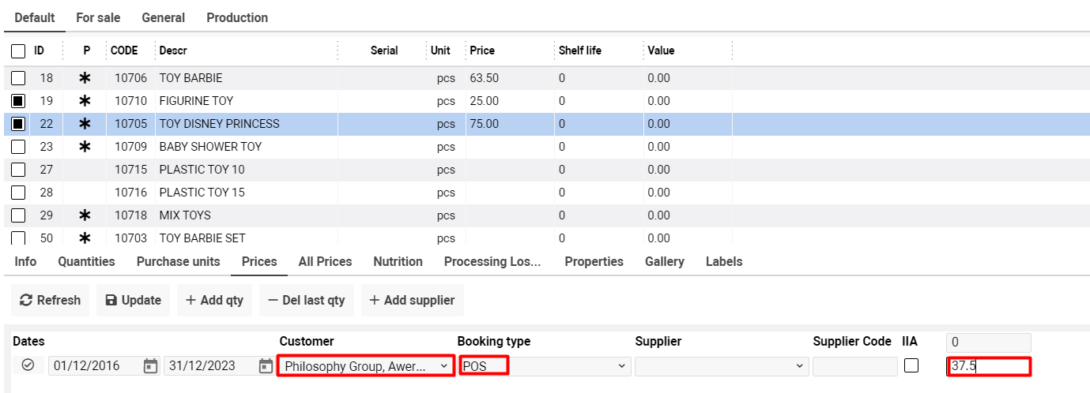Click the asterisk icon for TOY BARBIE

pos(85,78)
